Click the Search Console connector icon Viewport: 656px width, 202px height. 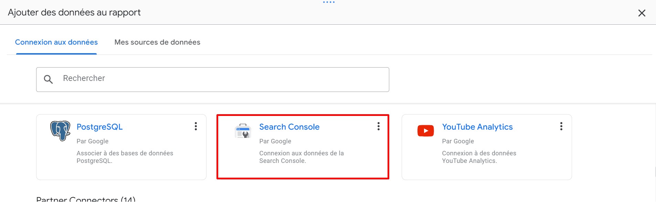click(243, 131)
